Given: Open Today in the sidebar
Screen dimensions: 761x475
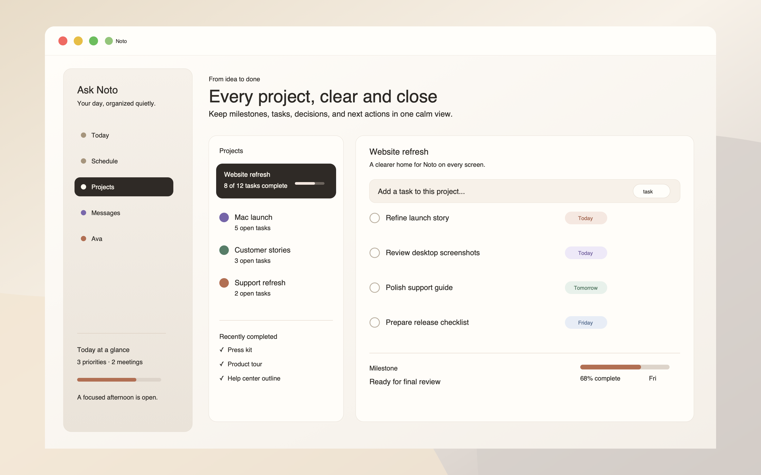Looking at the screenshot, I should pyautogui.click(x=124, y=135).
